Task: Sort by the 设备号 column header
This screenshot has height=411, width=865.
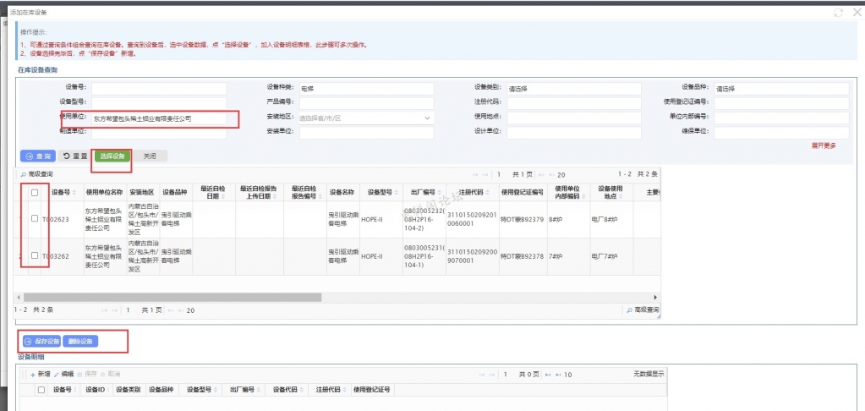Action: click(61, 192)
